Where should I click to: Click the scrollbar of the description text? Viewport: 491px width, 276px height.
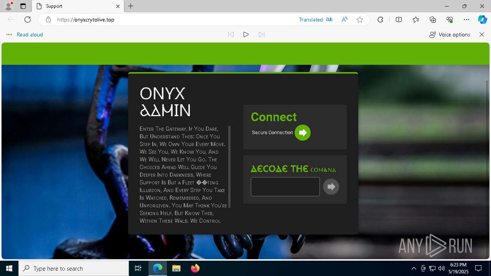(x=229, y=167)
